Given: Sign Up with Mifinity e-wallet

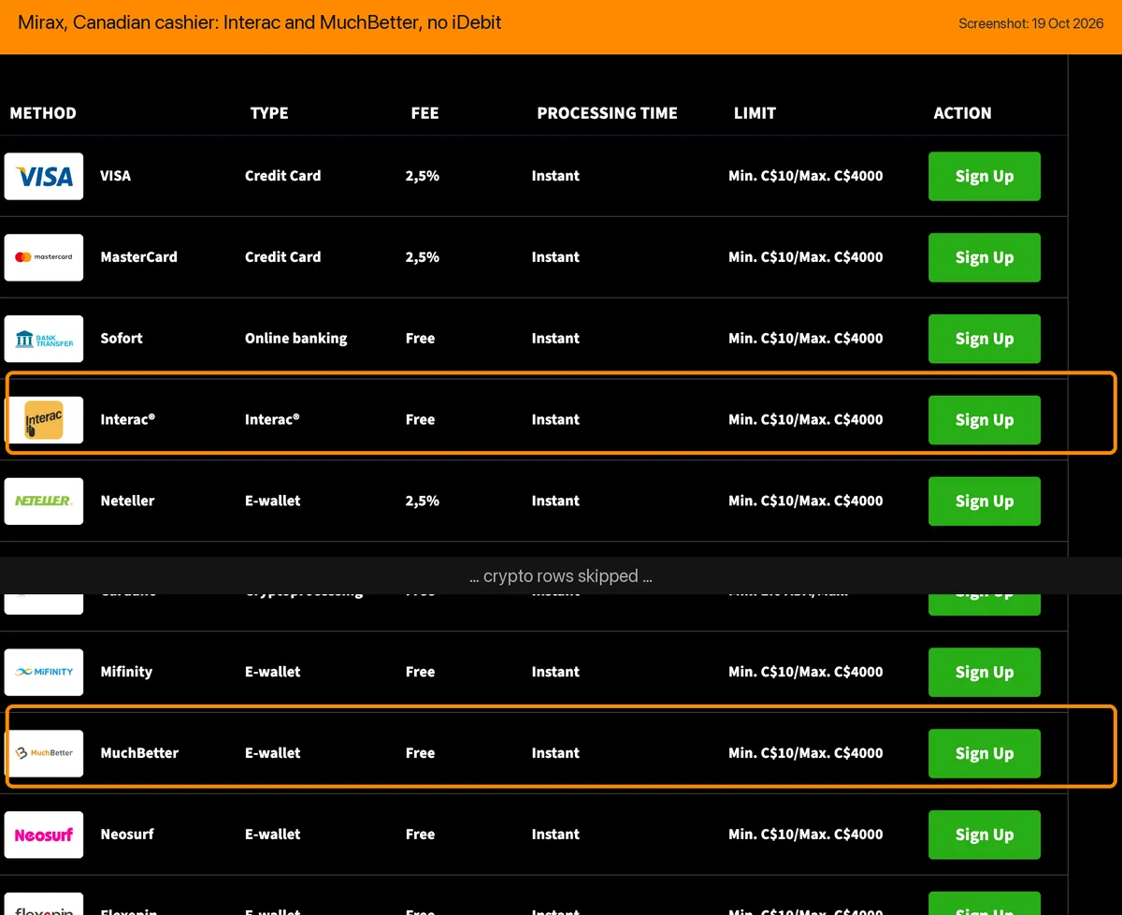Looking at the screenshot, I should click(x=985, y=672).
